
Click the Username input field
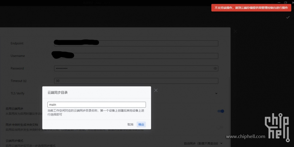point(136,56)
